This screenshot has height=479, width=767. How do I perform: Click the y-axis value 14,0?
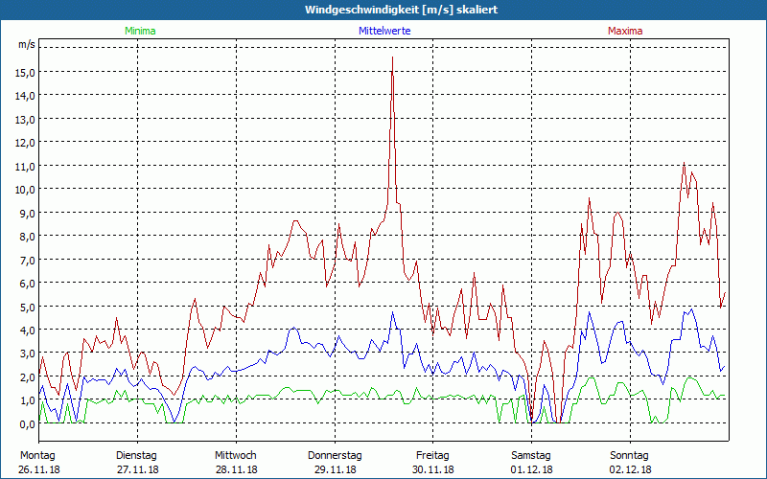[25, 96]
